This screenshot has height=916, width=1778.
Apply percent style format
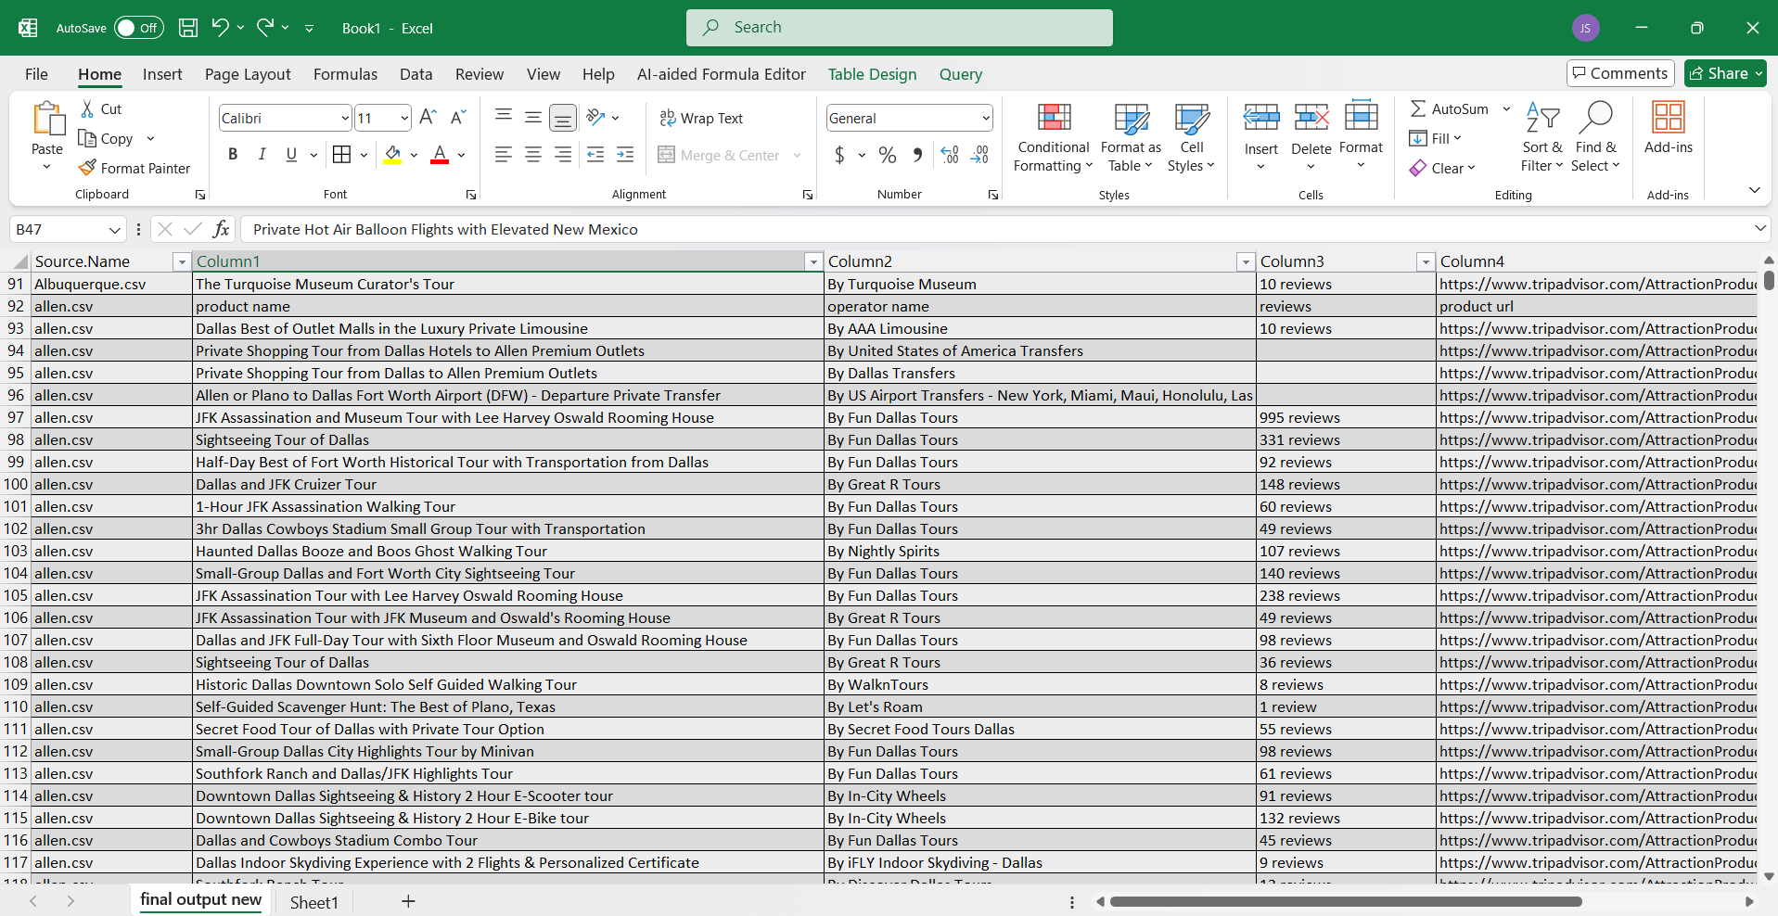pos(888,155)
